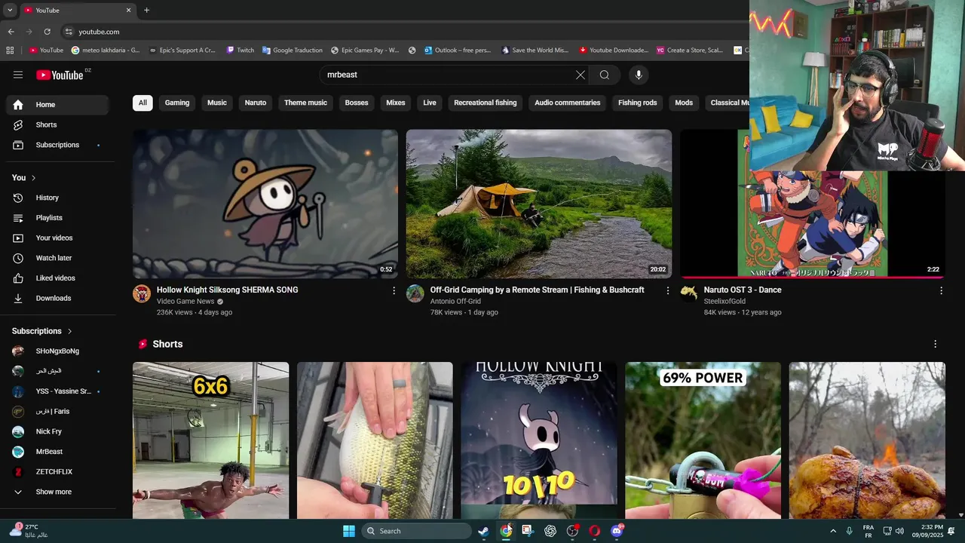
Task: Click the Hollow Knight Silksong SHERMA SONG title
Action: pos(227,290)
